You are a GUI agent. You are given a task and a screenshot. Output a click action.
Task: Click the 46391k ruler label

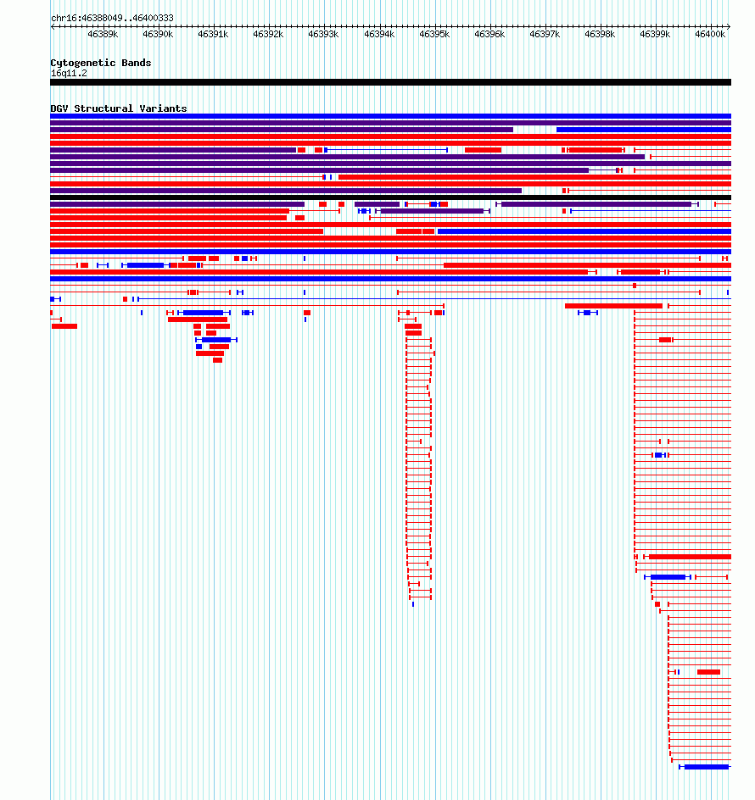click(213, 34)
